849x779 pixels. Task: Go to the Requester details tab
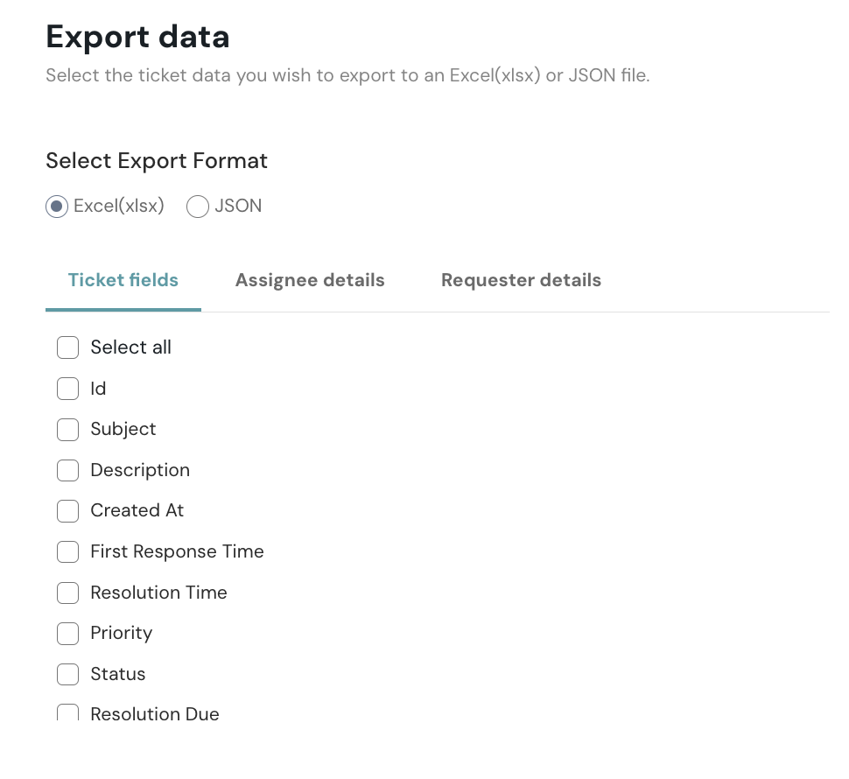click(521, 281)
